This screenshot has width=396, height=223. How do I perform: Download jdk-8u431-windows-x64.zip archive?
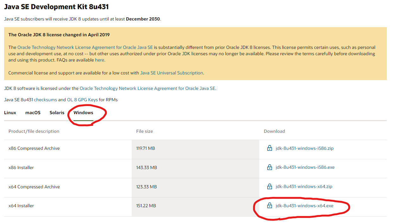304,187
